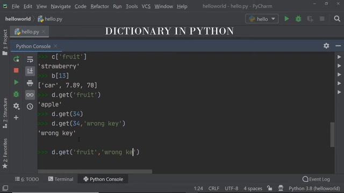This screenshot has width=344, height=193.
Task: Open Python 3.8 (helloworld) interpreter selector
Action: [314, 188]
